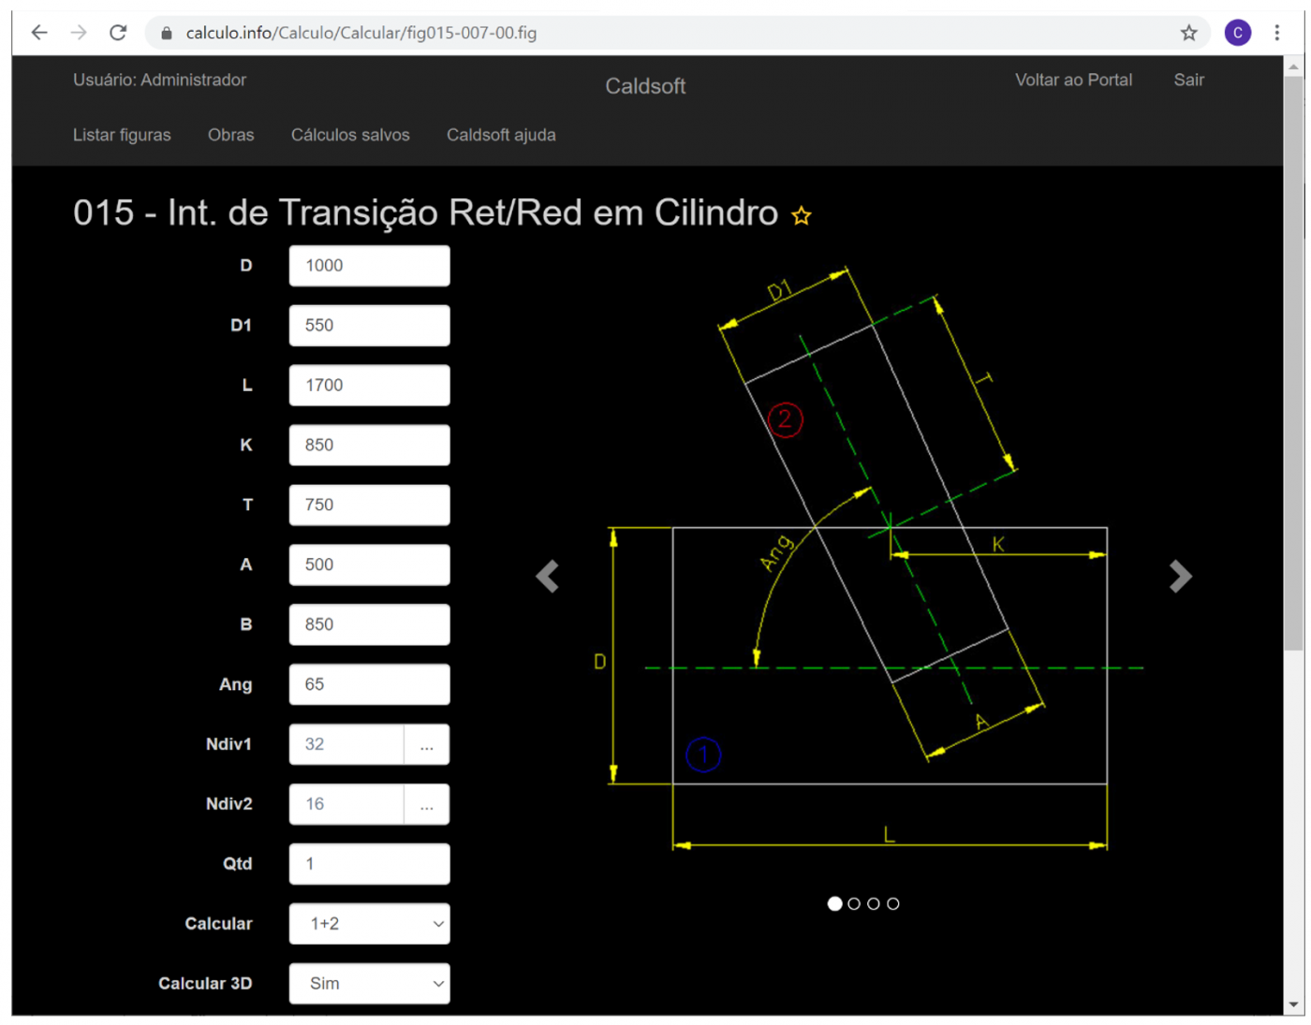Click the Sair logout link

(1188, 81)
